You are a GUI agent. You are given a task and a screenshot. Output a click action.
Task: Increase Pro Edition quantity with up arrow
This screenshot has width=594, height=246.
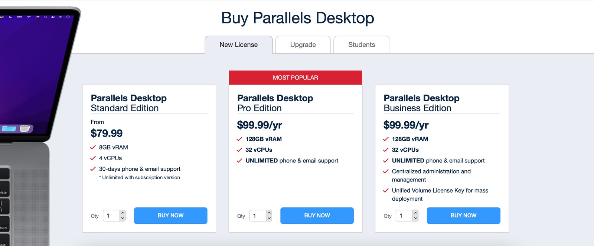coord(269,213)
